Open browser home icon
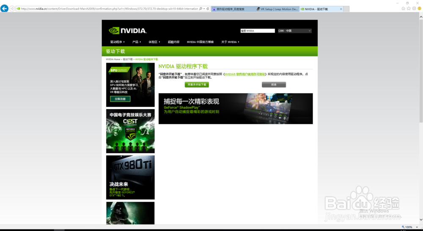 pos(403,8)
